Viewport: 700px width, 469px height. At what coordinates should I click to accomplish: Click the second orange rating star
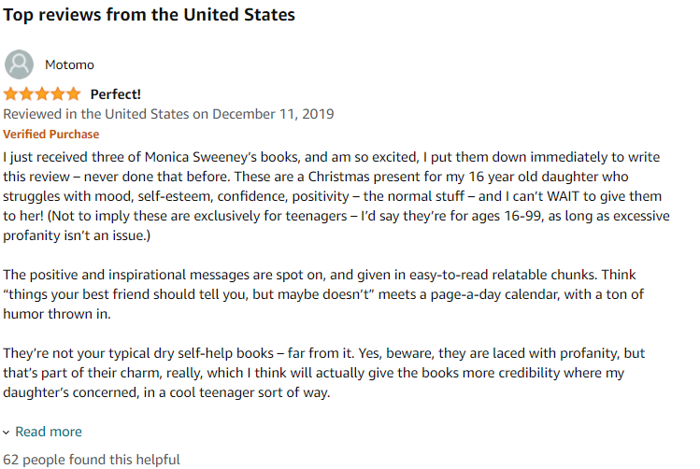point(26,94)
